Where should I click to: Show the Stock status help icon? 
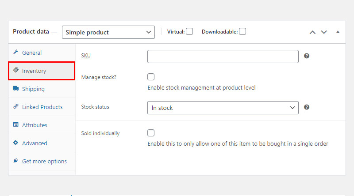click(x=306, y=107)
